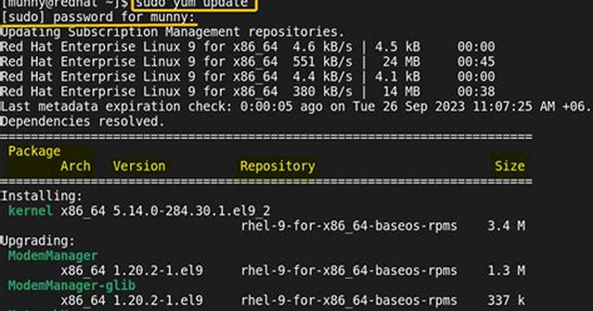Click the '1.3 M' ModemManager size
The image size is (593, 311).
pos(506,270)
